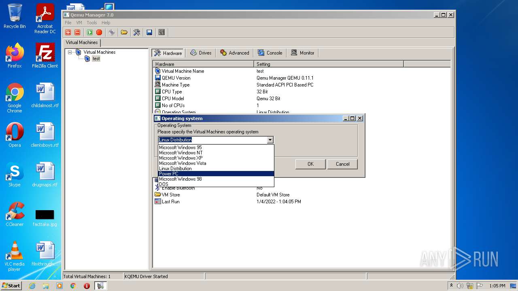Click the greyed-out disc toolbar icon

[x=112, y=32]
